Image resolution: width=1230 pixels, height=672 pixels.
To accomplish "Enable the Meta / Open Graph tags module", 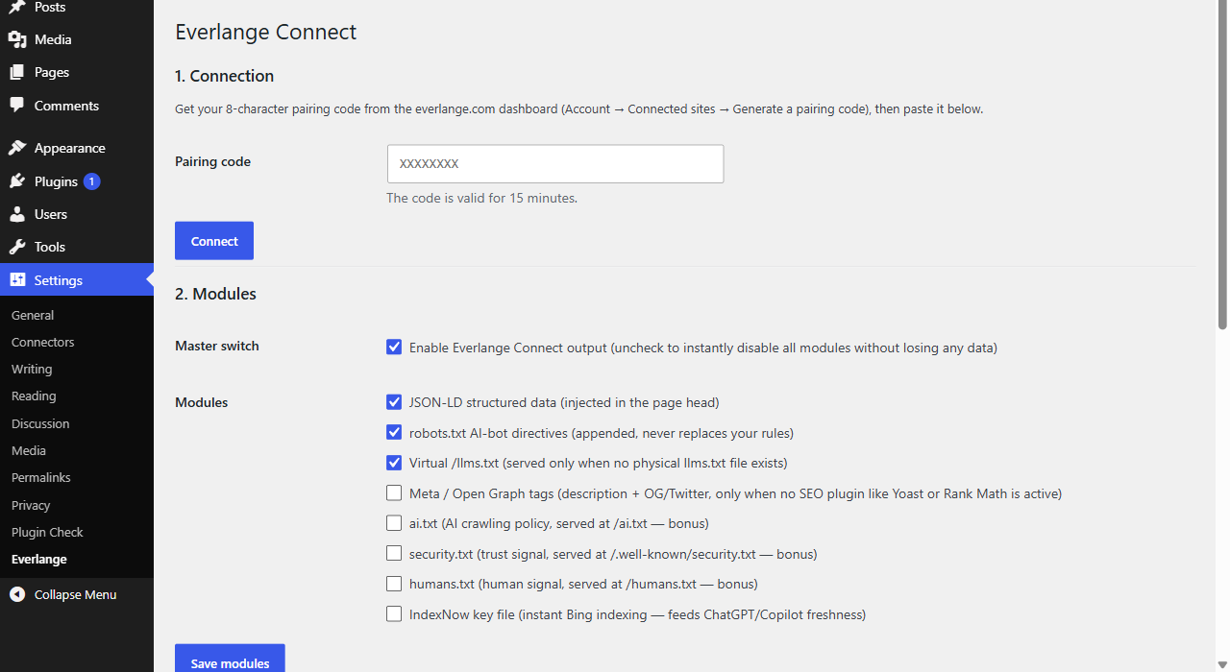I will click(x=394, y=492).
